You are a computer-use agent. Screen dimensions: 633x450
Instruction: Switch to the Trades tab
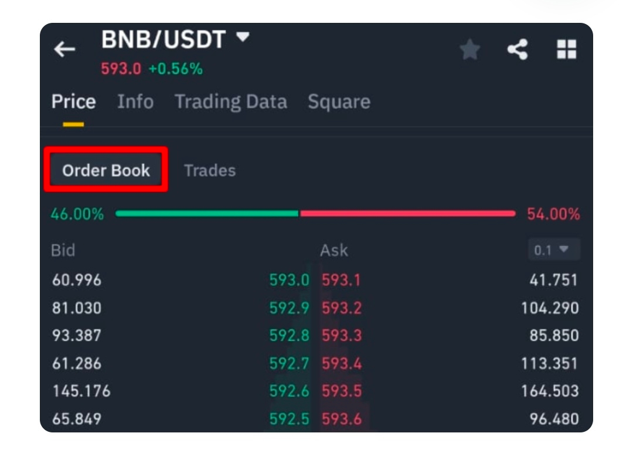tap(209, 171)
